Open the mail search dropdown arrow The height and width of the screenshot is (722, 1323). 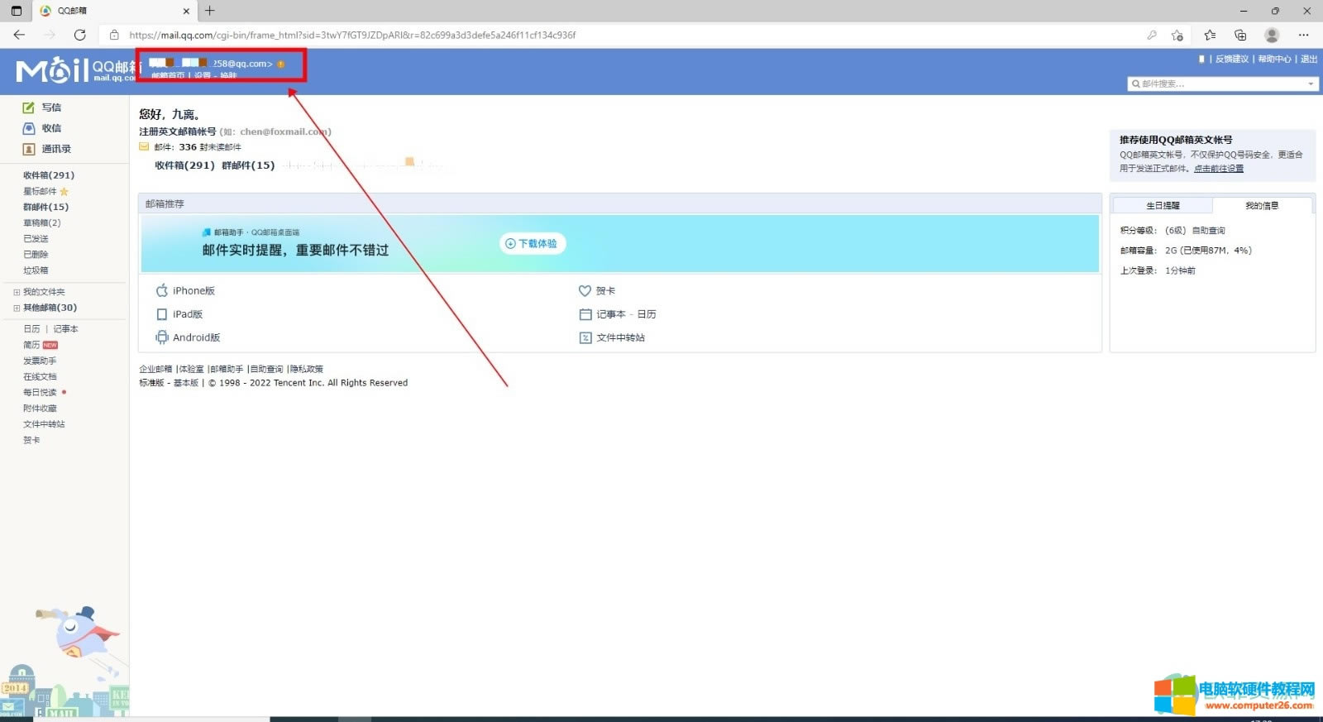pyautogui.click(x=1311, y=84)
